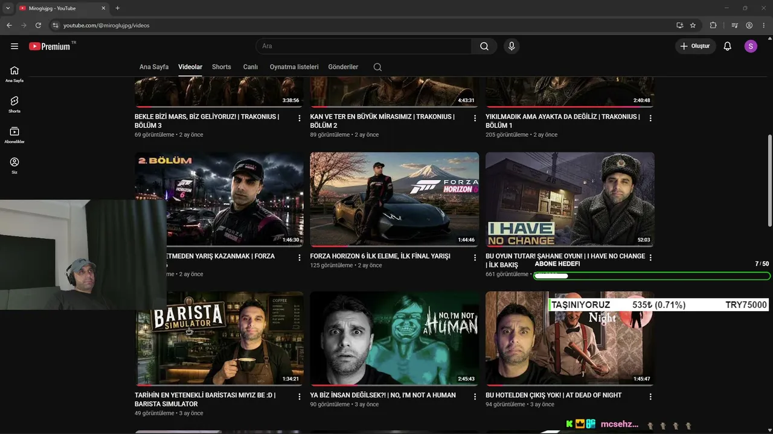Open Siz in the left sidebar
773x434 pixels.
14,166
